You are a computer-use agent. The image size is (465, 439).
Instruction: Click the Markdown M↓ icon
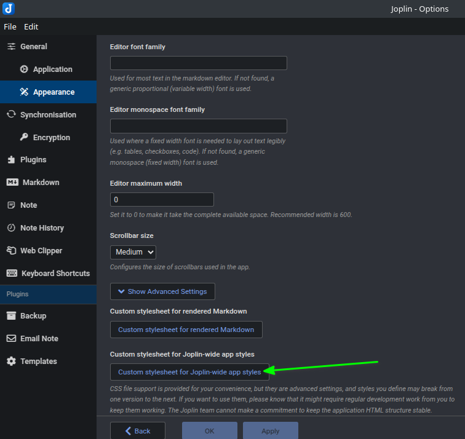[x=12, y=182]
